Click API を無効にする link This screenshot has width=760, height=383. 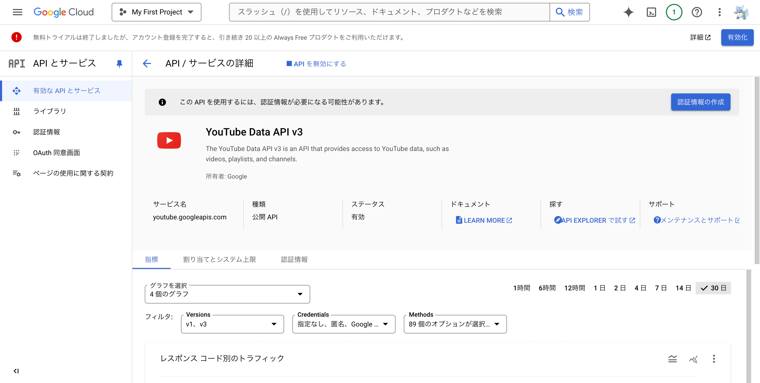[x=316, y=64]
